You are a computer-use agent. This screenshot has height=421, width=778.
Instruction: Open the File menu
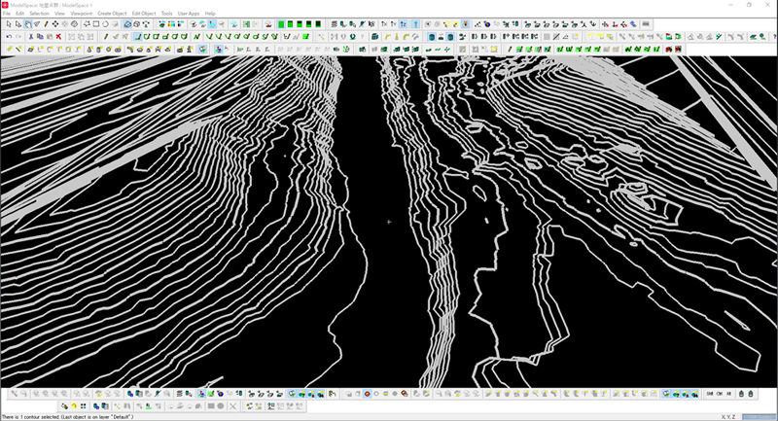click(7, 14)
